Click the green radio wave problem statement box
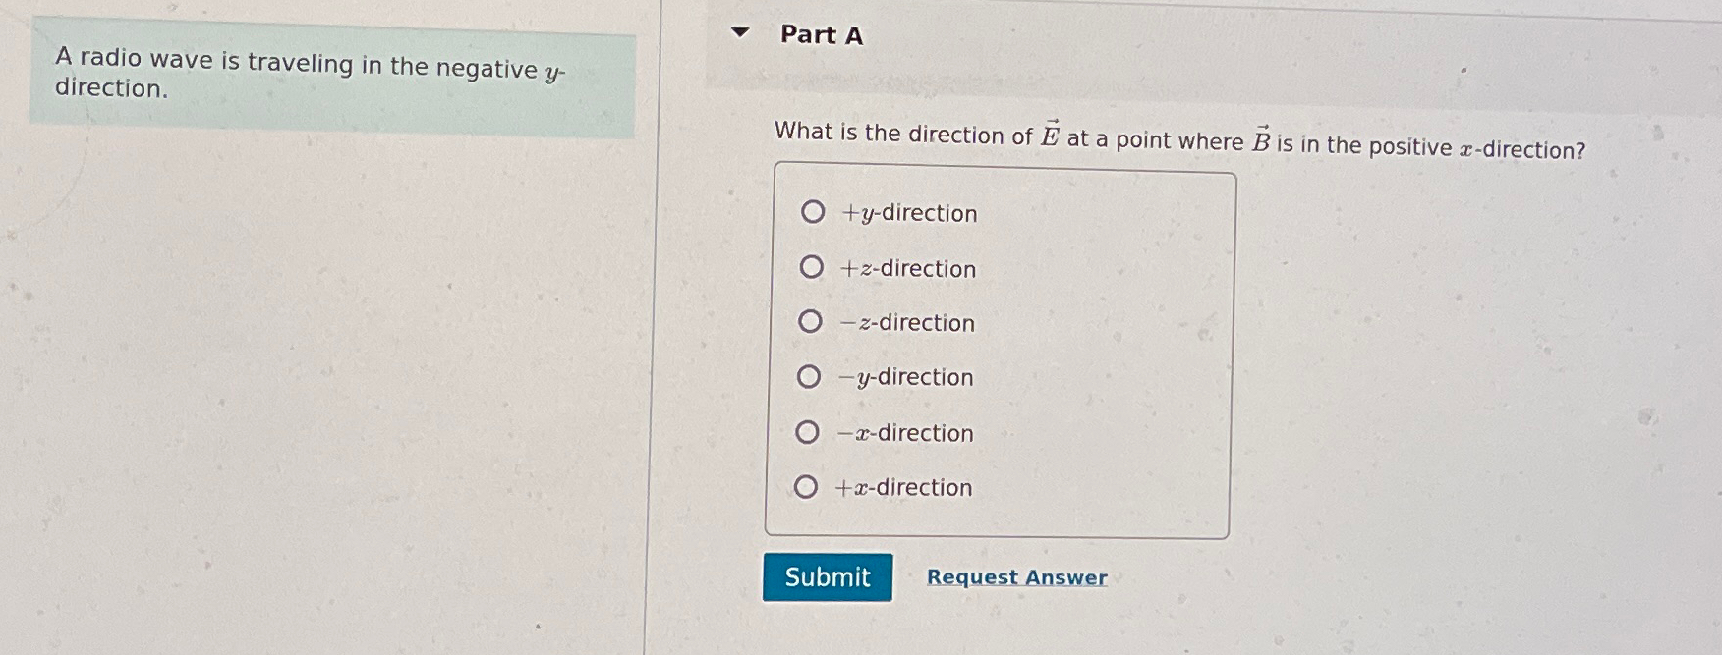 (x=332, y=81)
